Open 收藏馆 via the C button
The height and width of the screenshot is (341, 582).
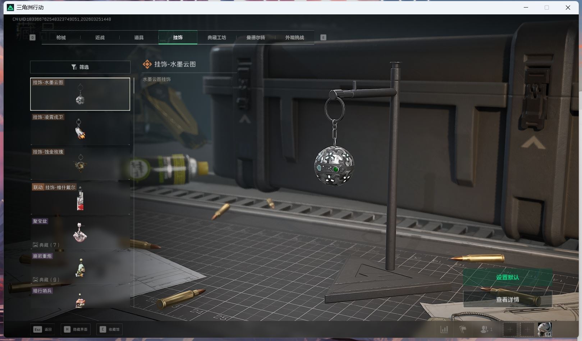tap(110, 329)
